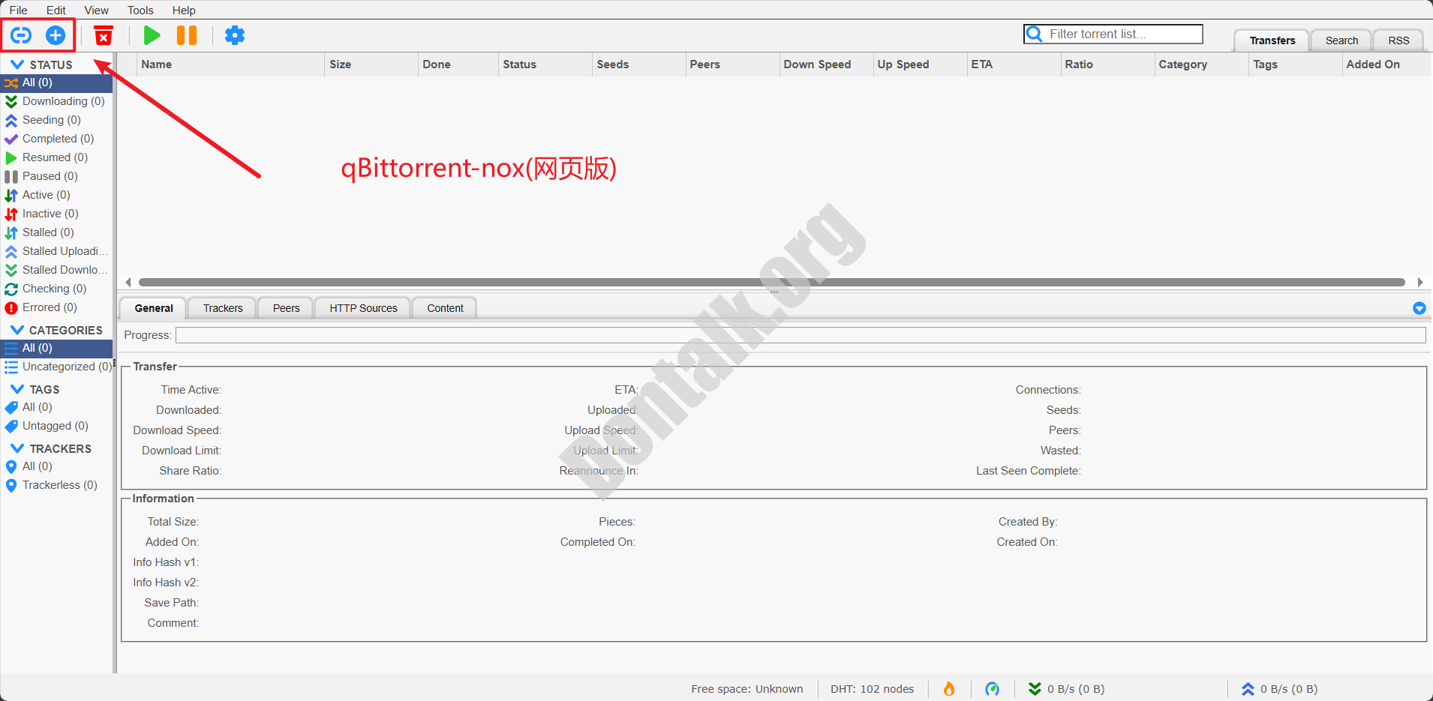Collapse the STATUS filter section
The width and height of the screenshot is (1433, 701).
[17, 64]
